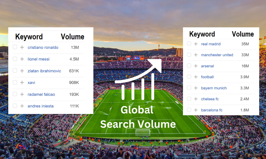
Task: Click the Global Search Volume title text
Action: (138, 117)
